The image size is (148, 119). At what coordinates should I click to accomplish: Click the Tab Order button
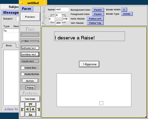(x=30, y=99)
